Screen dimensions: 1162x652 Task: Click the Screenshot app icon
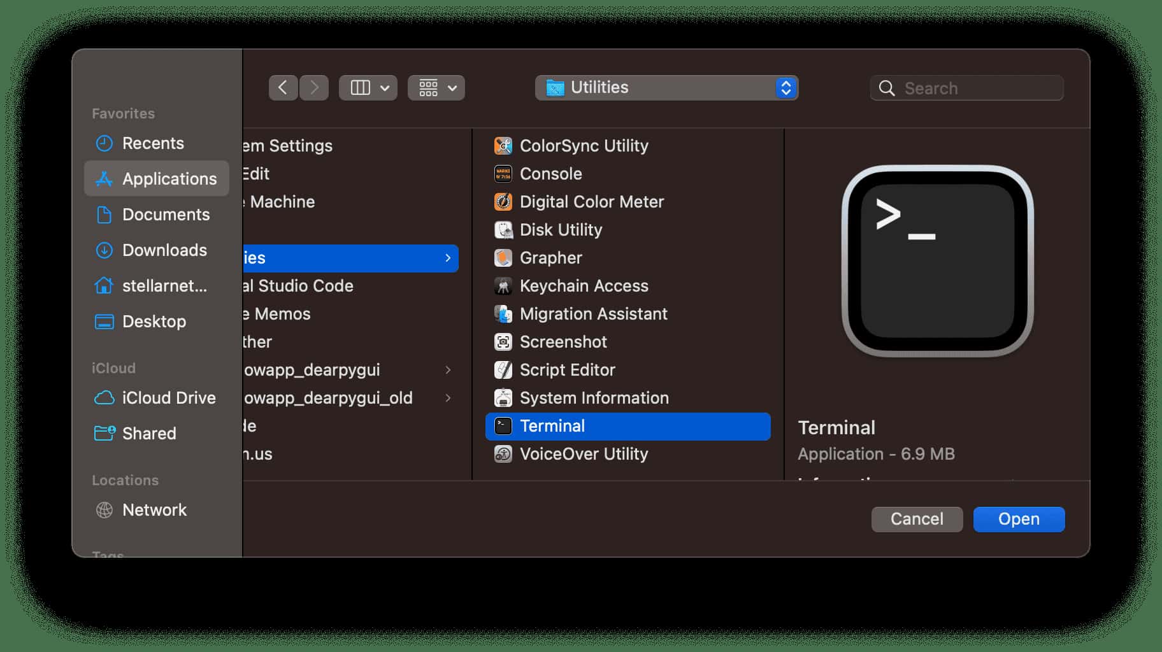(x=503, y=342)
